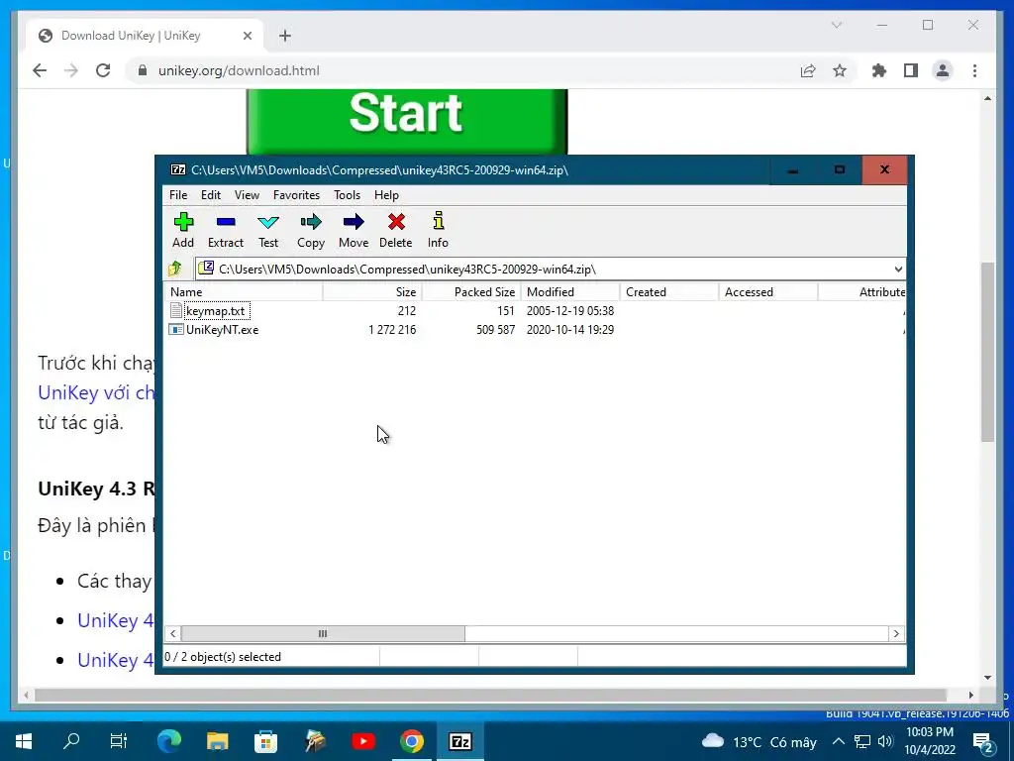The image size is (1014, 761).
Task: Click the 2005-12-19 05:38 modified date
Action: [569, 310]
